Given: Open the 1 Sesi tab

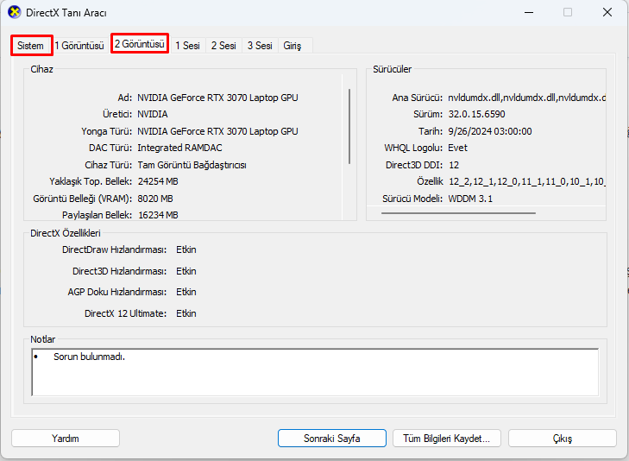Looking at the screenshot, I should [187, 46].
